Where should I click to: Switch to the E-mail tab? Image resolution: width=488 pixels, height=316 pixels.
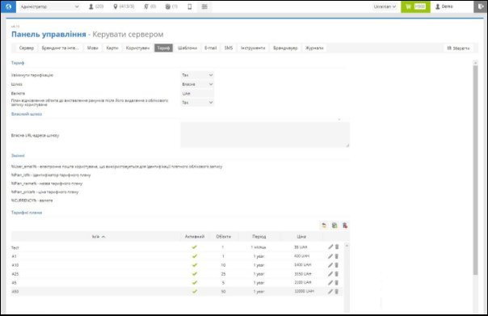click(x=210, y=48)
